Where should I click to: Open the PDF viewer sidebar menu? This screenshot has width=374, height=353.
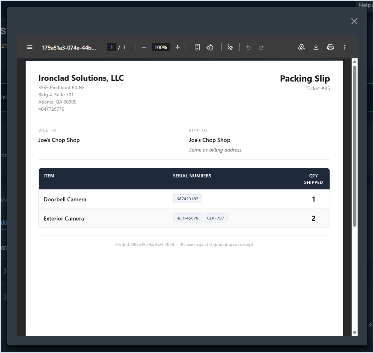coord(30,47)
